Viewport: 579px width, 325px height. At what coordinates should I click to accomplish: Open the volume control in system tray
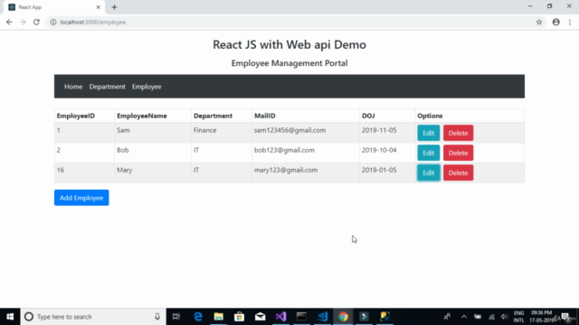point(505,317)
